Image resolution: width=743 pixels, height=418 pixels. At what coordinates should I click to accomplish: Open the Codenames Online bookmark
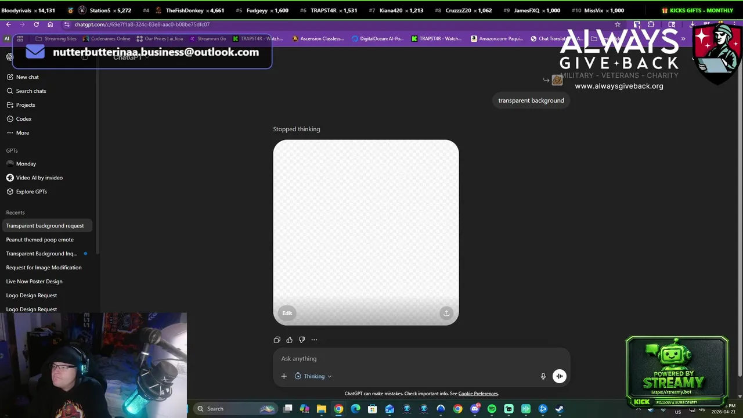(106, 39)
